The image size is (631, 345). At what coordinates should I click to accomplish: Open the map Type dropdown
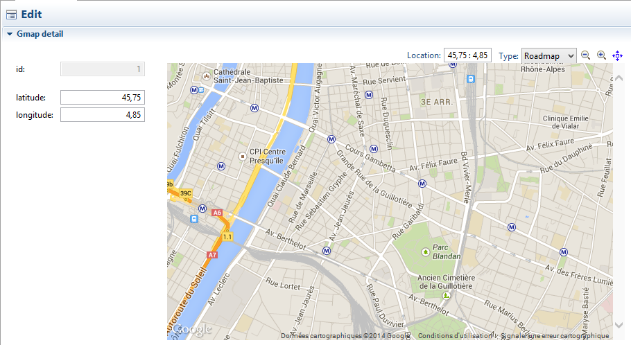[x=548, y=55]
